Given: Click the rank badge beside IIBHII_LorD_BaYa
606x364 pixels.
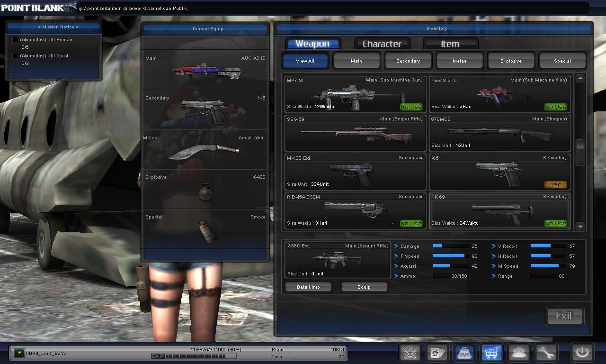Looking at the screenshot, I should click(19, 353).
